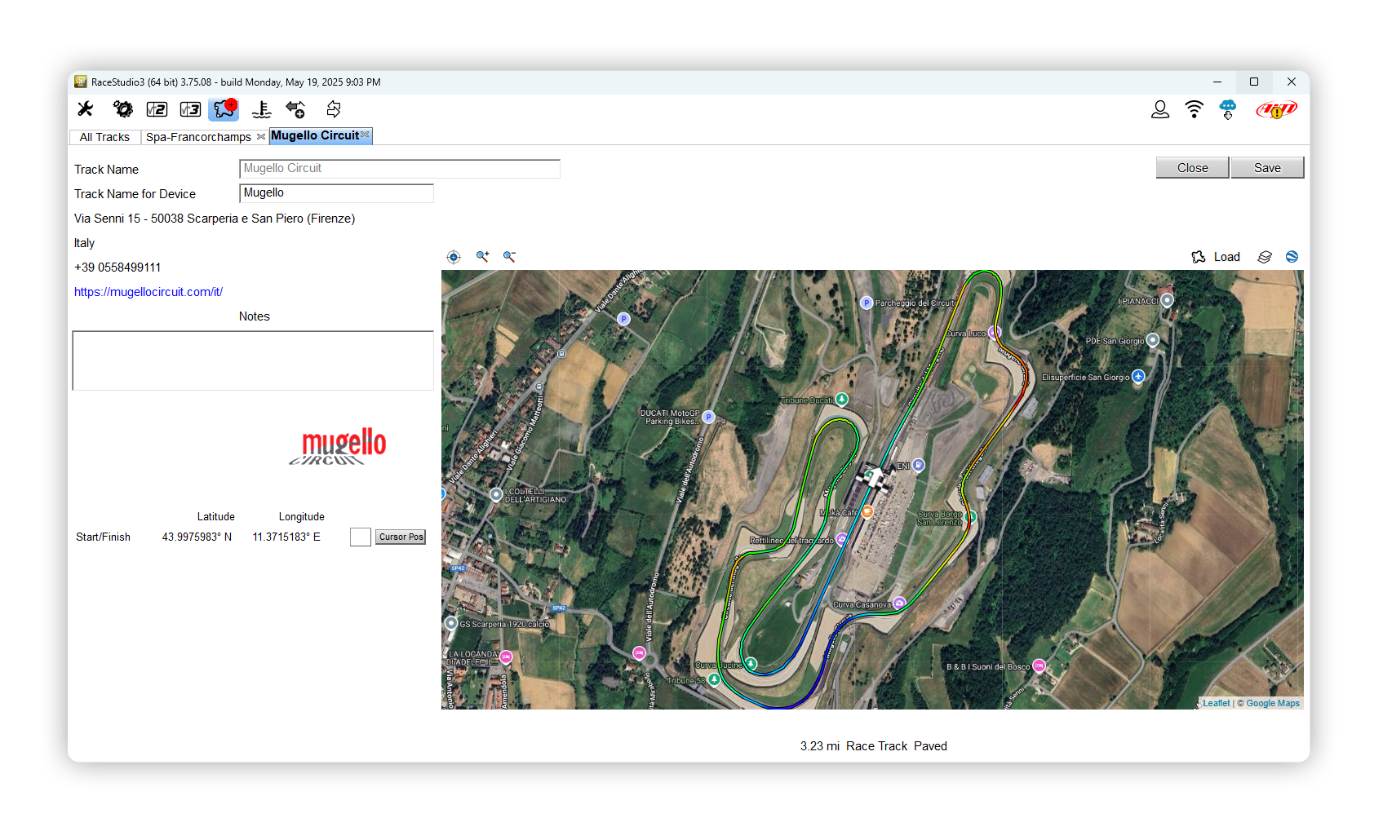Click the AiM logo with warning
The width and height of the screenshot is (1383, 840).
(x=1276, y=109)
